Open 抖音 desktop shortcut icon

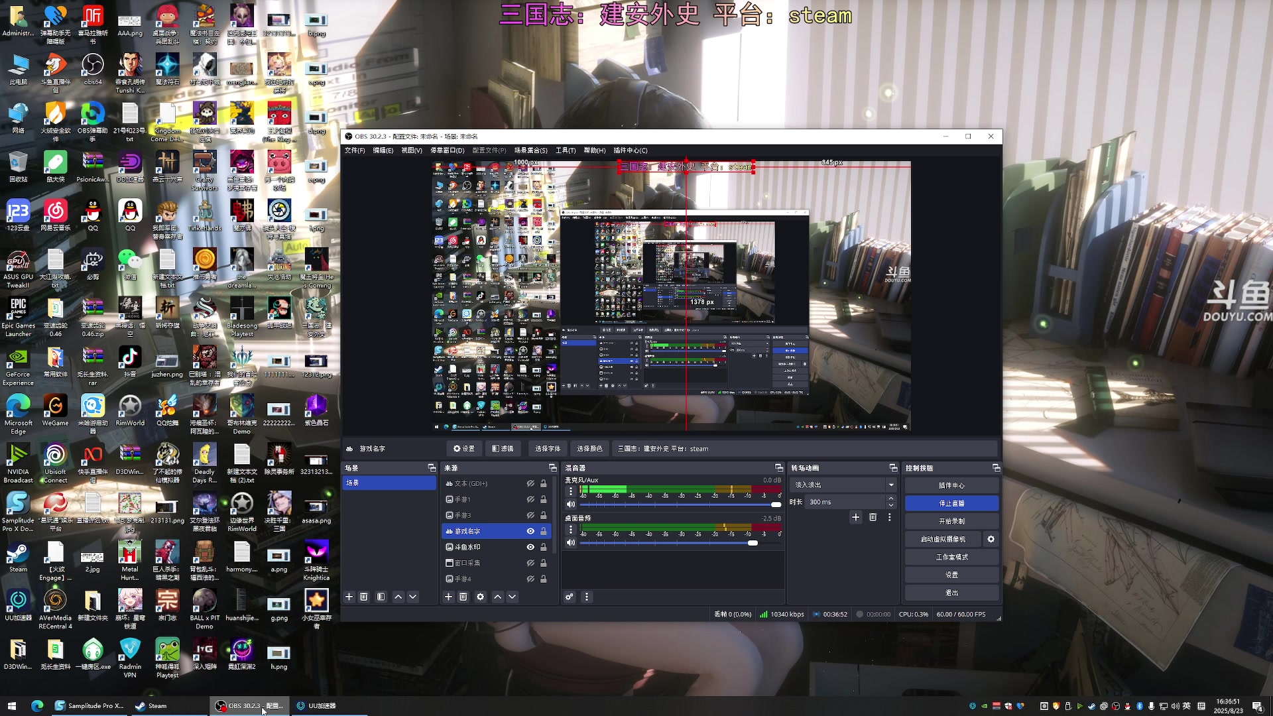coord(130,362)
